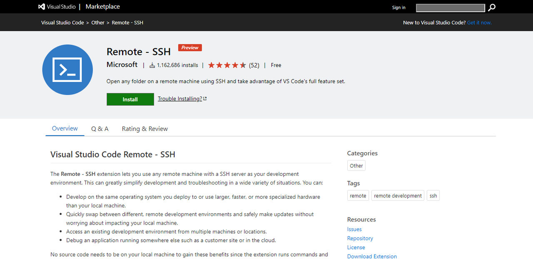Click the Remote - SSH extension title

(x=139, y=52)
